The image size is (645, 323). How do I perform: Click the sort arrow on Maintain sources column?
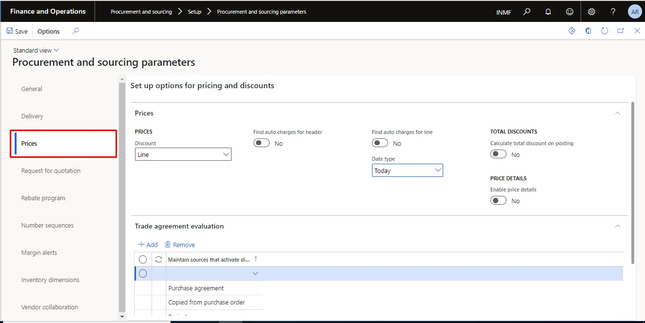[256, 260]
